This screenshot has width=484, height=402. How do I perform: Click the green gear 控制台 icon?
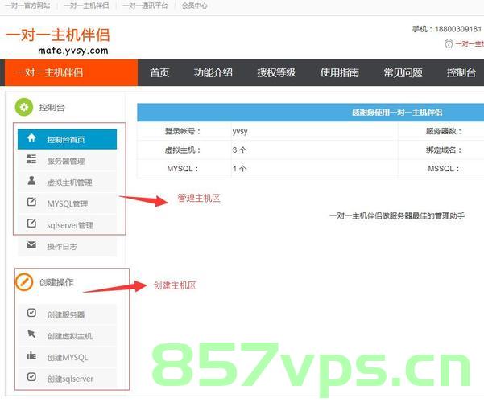(24, 107)
